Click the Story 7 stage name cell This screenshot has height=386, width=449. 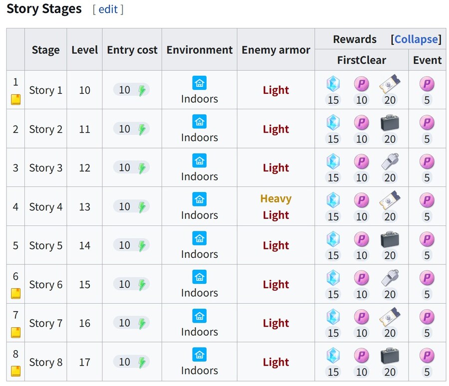(x=45, y=323)
